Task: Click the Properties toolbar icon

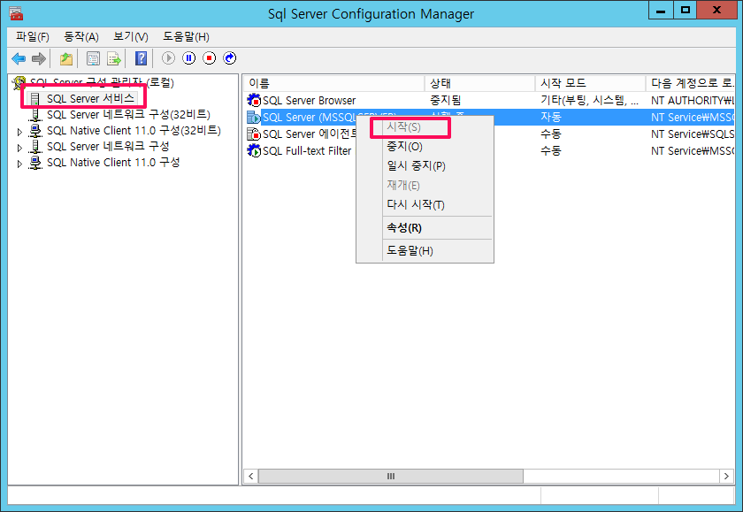Action: [94, 58]
